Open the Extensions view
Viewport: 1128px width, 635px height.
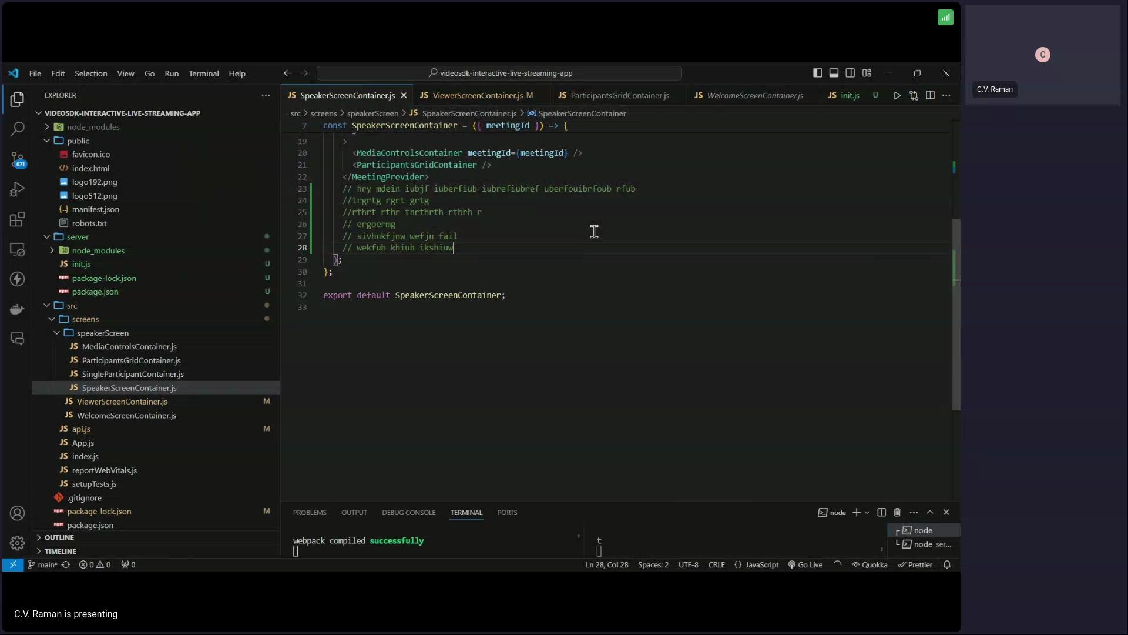coord(17,219)
